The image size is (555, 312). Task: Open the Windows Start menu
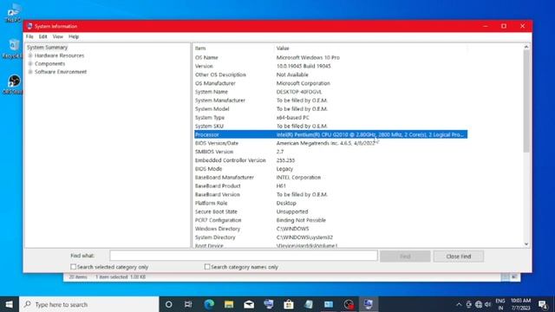pyautogui.click(x=10, y=304)
